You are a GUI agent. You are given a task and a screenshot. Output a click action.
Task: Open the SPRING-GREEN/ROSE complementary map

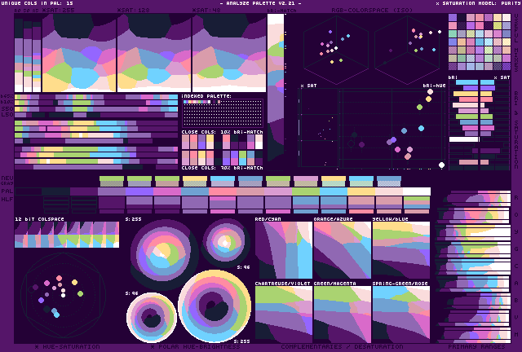click(401, 315)
